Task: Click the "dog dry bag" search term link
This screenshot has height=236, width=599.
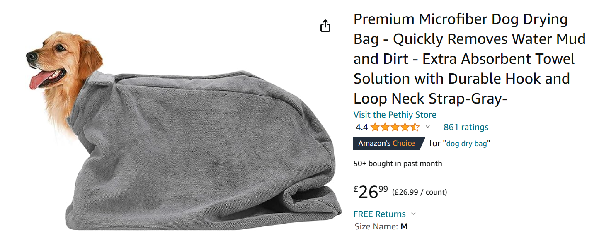Action: click(467, 144)
